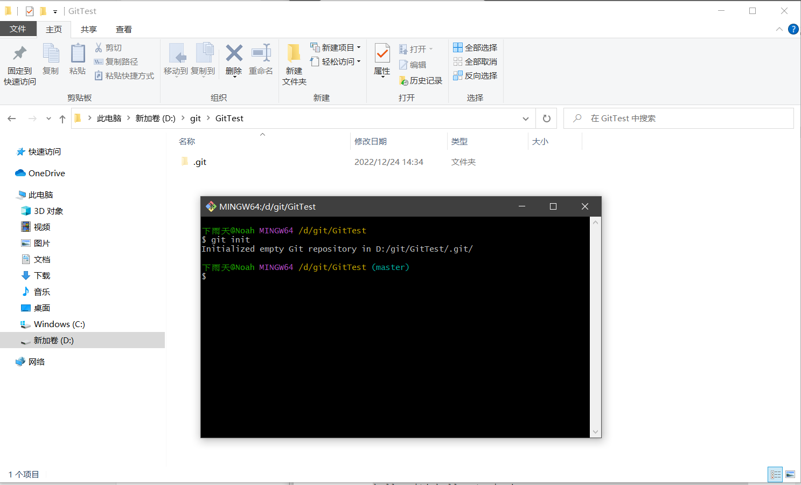Screen dimensions: 801x485
Task: Click the git breadcrumb in address bar
Action: click(x=196, y=119)
